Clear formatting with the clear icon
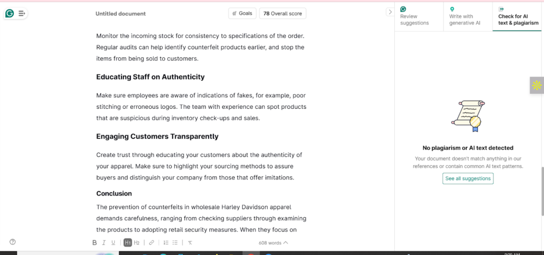The height and width of the screenshot is (255, 544). point(190,243)
